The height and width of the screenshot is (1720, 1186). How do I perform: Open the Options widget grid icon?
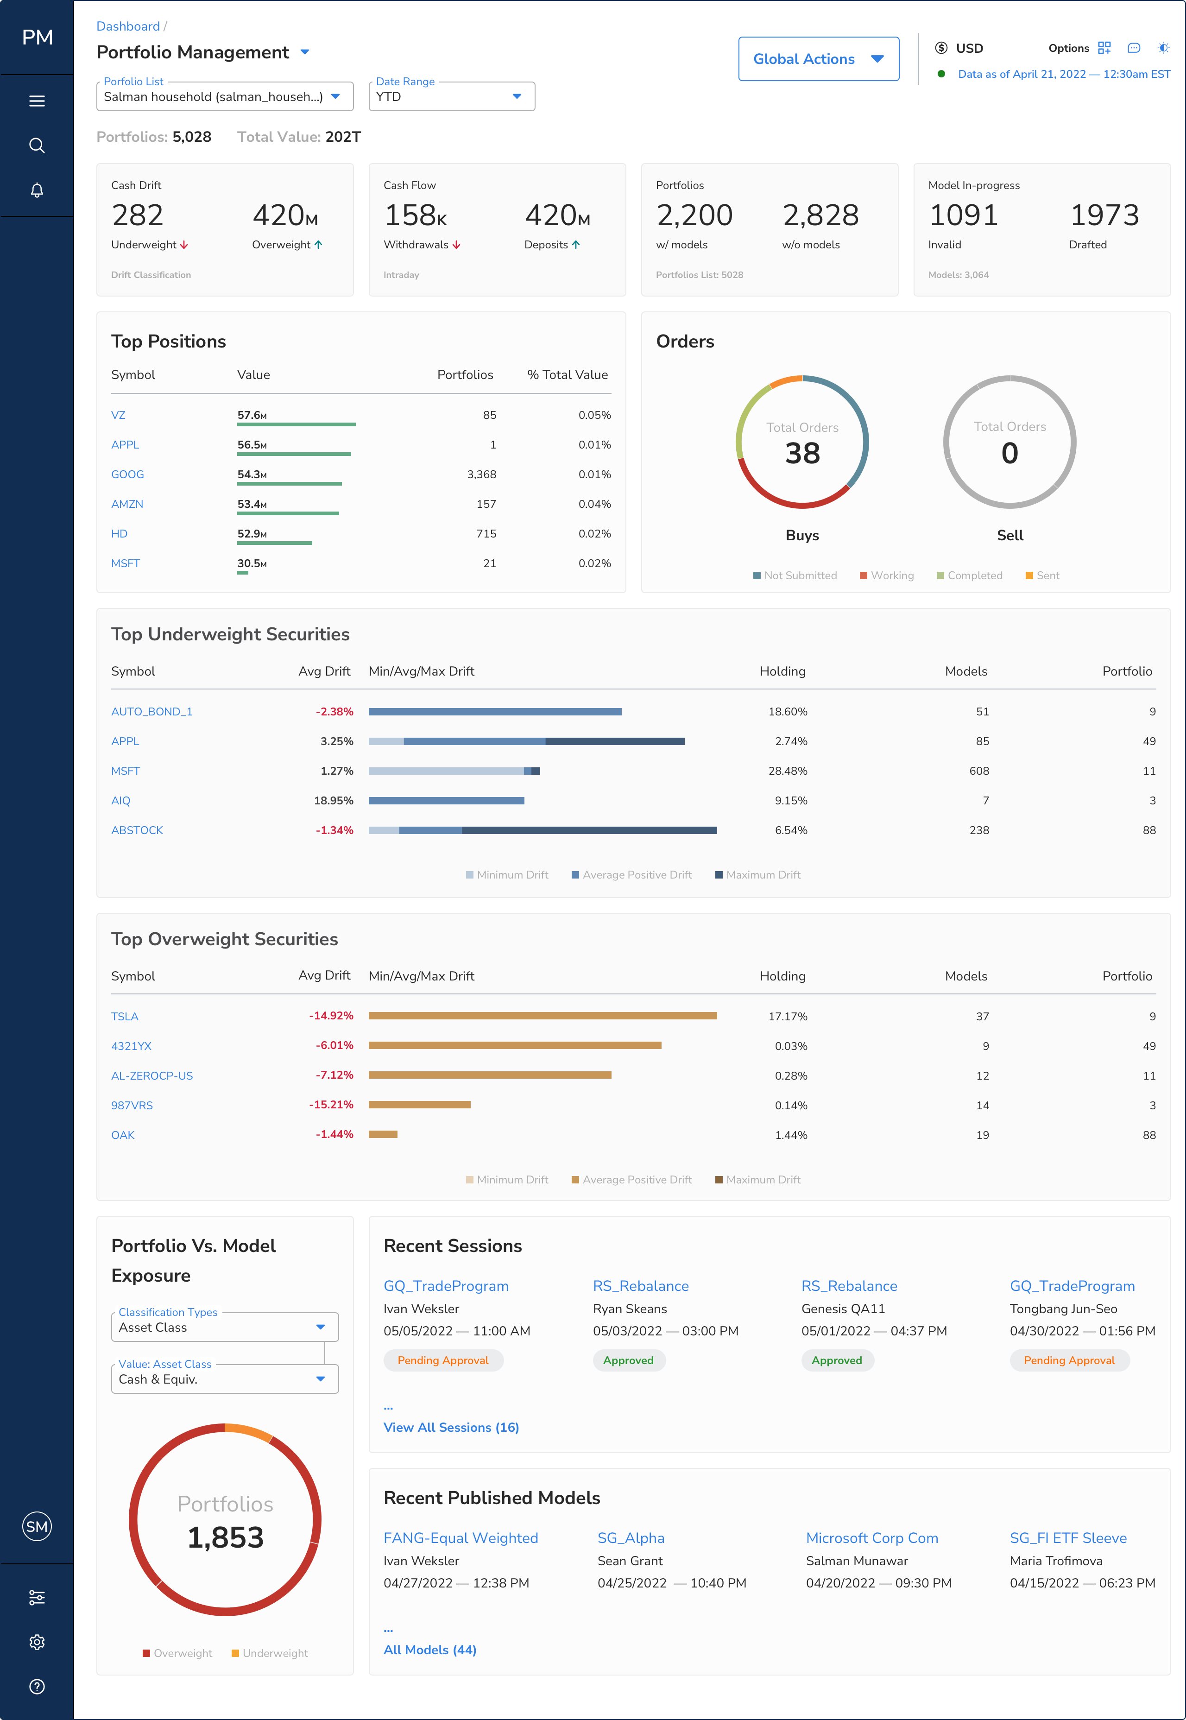[1104, 48]
